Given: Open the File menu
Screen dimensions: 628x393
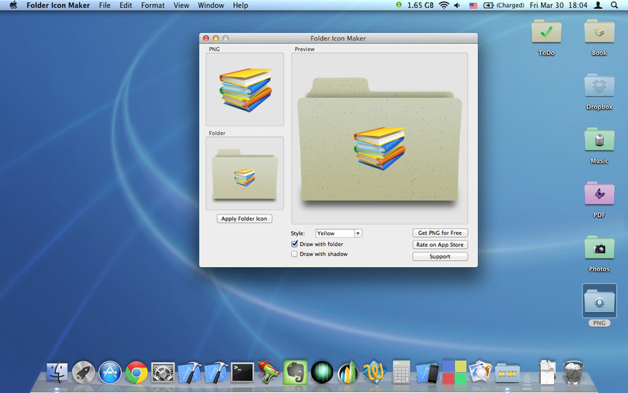Looking at the screenshot, I should [104, 6].
